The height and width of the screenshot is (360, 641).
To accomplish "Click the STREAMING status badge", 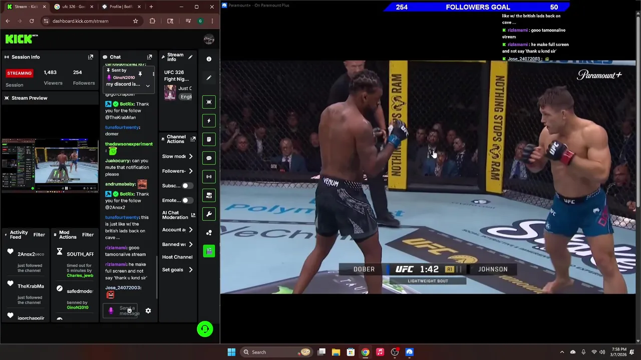I will coord(20,73).
